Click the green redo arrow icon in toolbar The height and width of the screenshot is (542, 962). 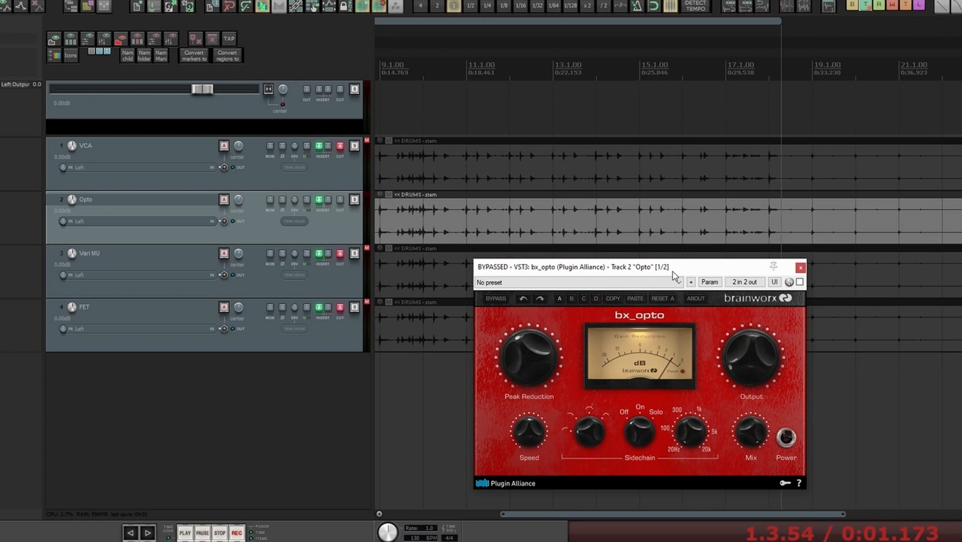[x=246, y=6]
